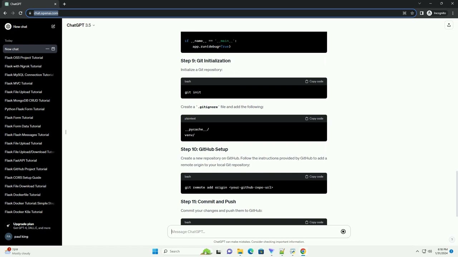Viewport: 458px width, 257px height.
Task: Open the weather widget showing 73°F
Action: pos(18,251)
